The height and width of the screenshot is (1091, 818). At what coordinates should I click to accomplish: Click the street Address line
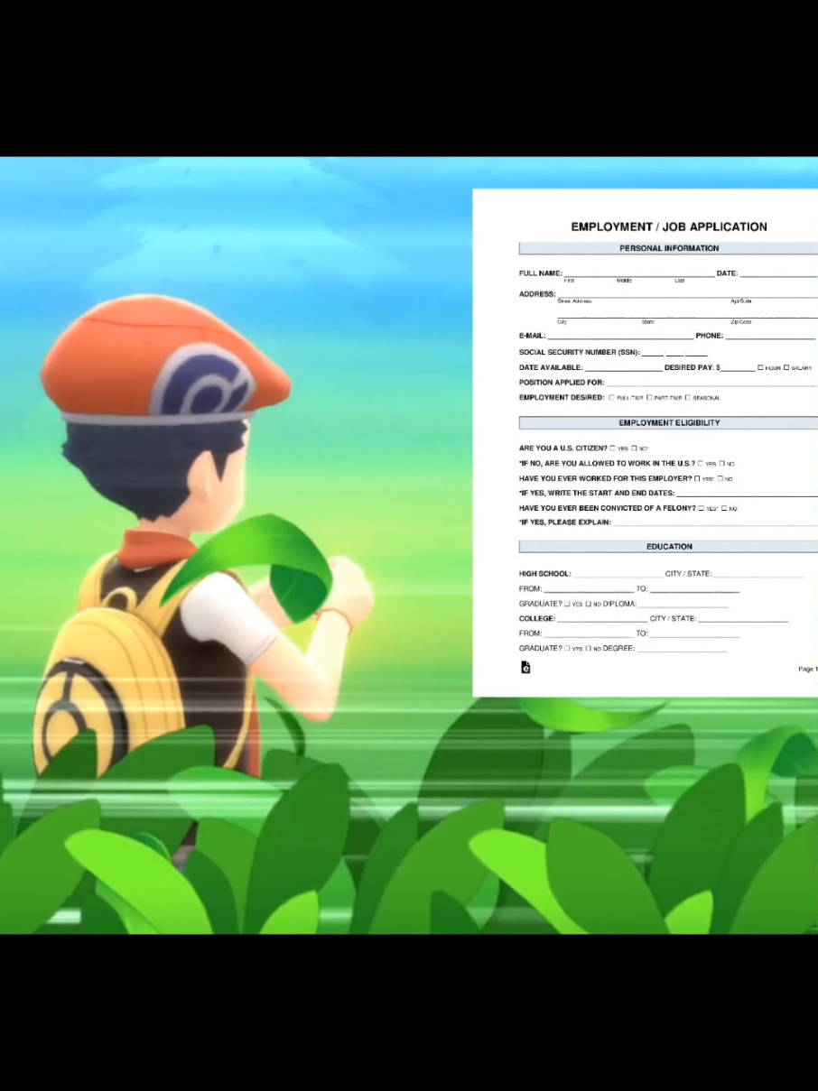(687, 294)
